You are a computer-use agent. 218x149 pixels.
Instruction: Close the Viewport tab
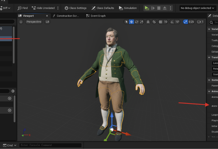[47, 16]
